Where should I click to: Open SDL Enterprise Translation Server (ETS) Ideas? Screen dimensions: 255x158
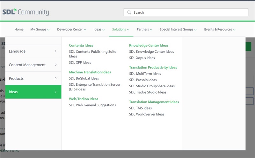coord(95,87)
